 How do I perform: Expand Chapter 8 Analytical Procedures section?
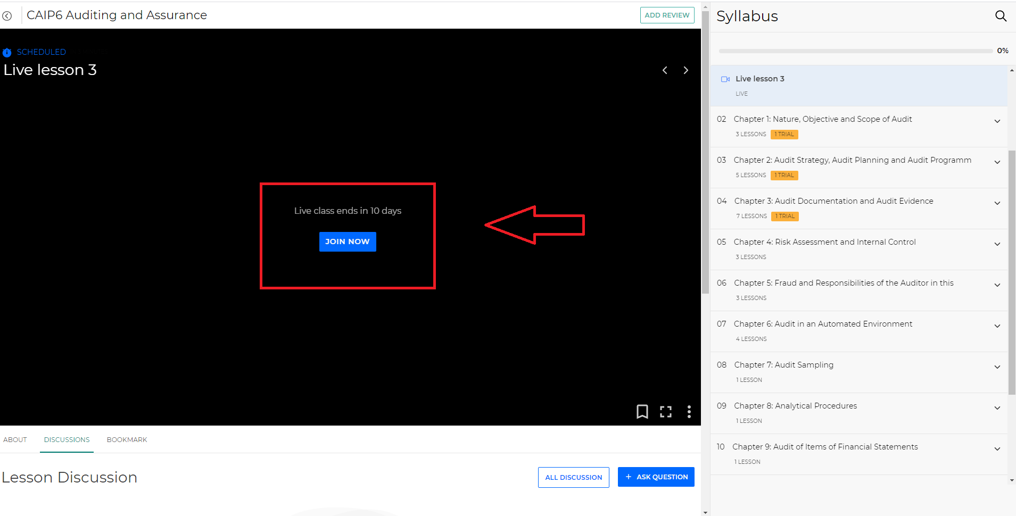pyautogui.click(x=997, y=408)
